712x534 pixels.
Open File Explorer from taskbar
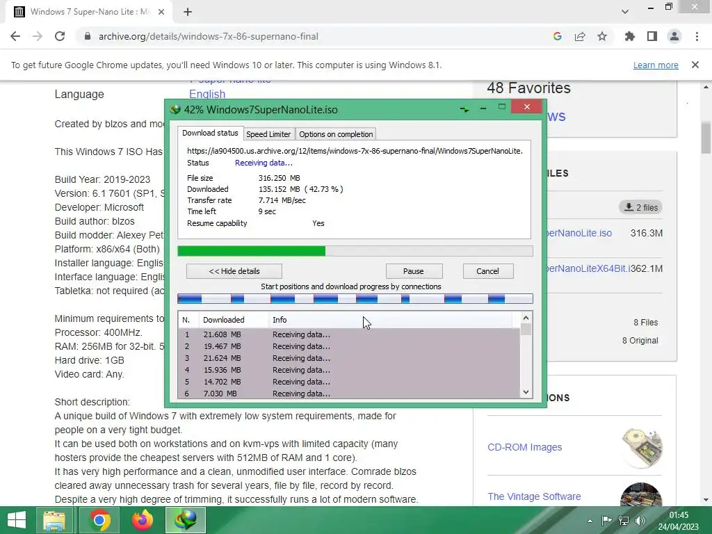point(54,520)
